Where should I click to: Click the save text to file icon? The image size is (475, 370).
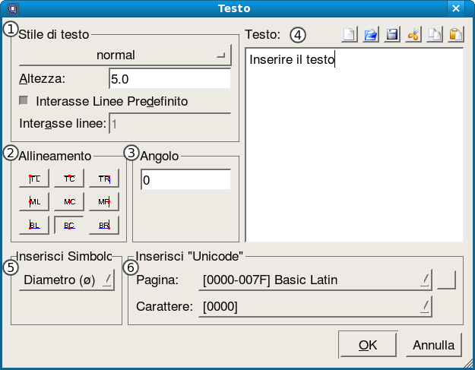point(391,35)
